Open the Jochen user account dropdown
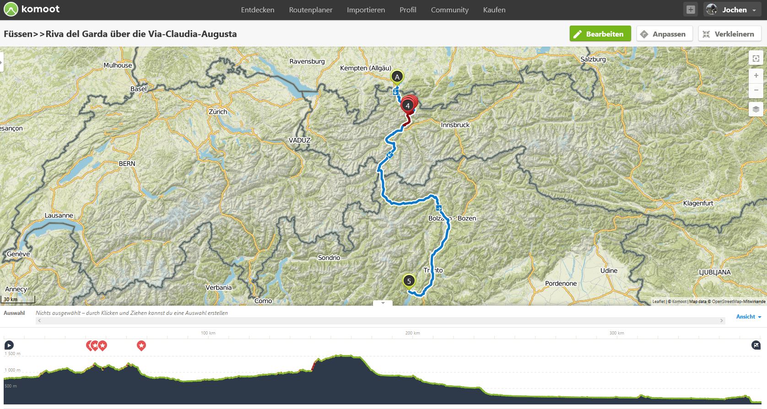The height and width of the screenshot is (409, 767). click(733, 10)
